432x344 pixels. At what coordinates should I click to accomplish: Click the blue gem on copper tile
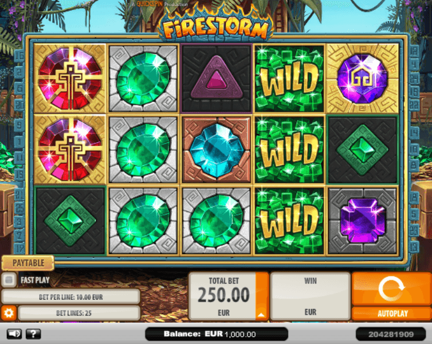coord(216,150)
